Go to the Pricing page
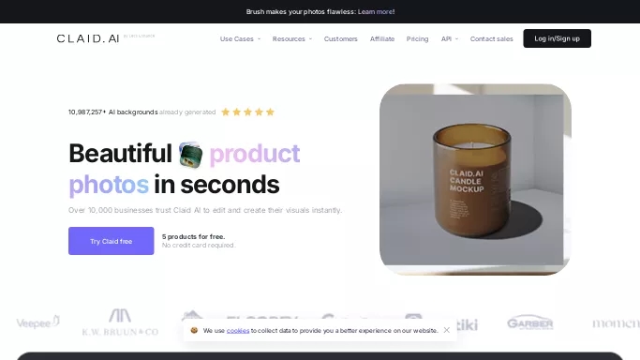 (417, 38)
